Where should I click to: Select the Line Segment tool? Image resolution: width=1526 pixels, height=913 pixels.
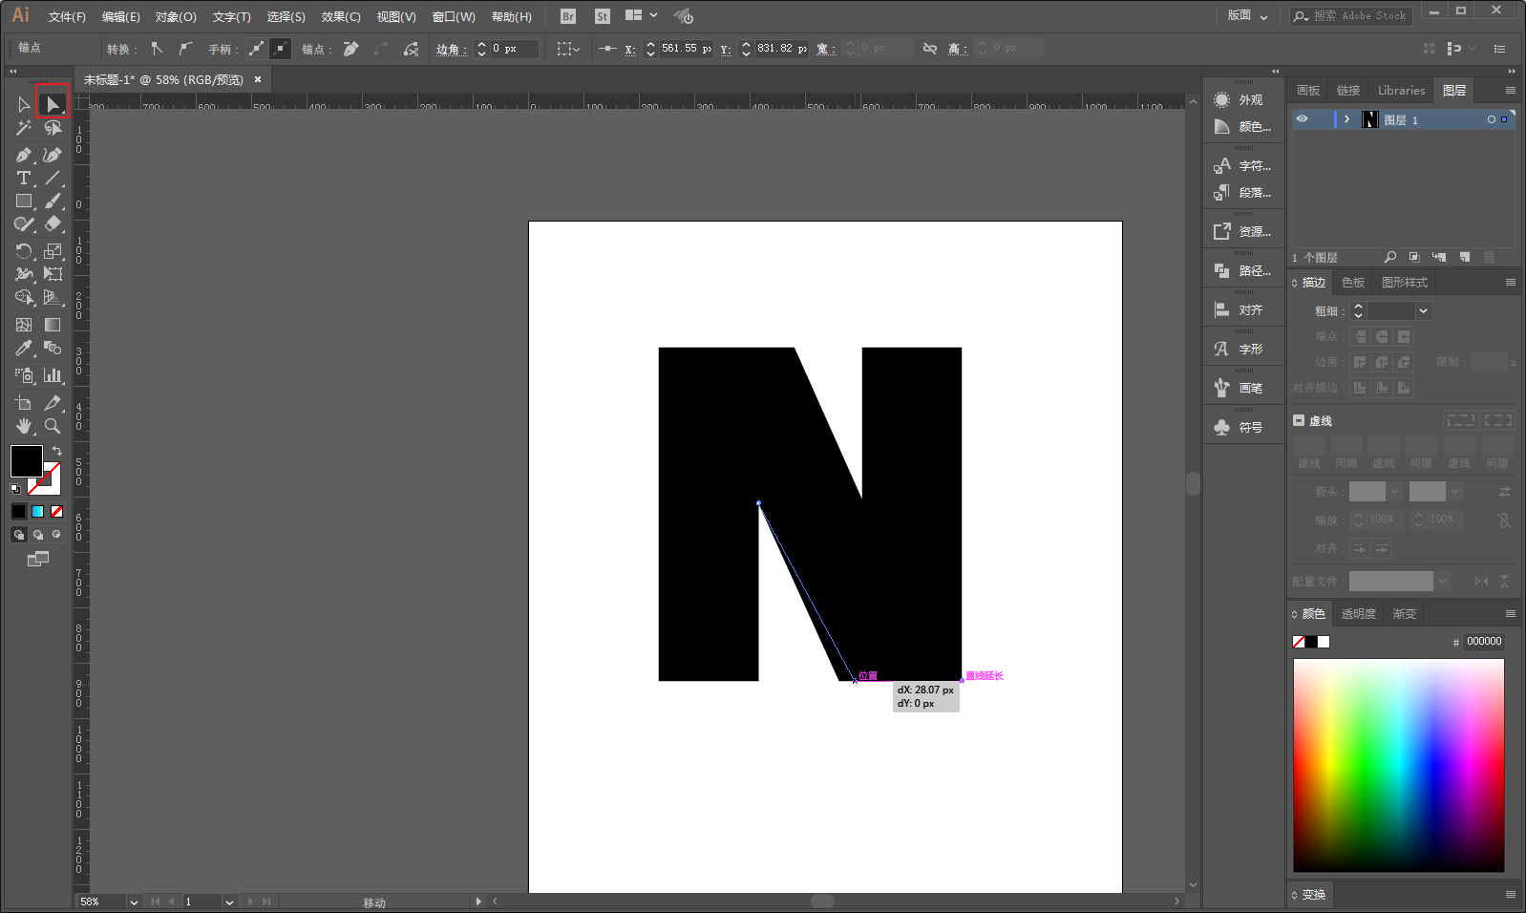pos(53,179)
